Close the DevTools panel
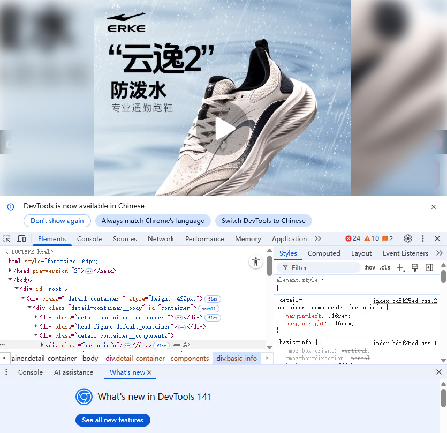The image size is (447, 433). click(437, 238)
